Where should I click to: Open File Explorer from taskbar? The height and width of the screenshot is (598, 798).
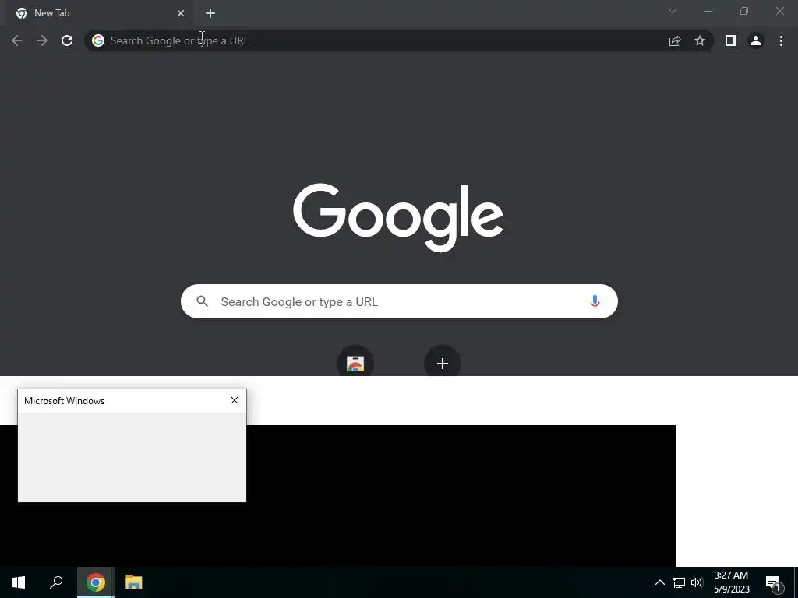coord(134,582)
